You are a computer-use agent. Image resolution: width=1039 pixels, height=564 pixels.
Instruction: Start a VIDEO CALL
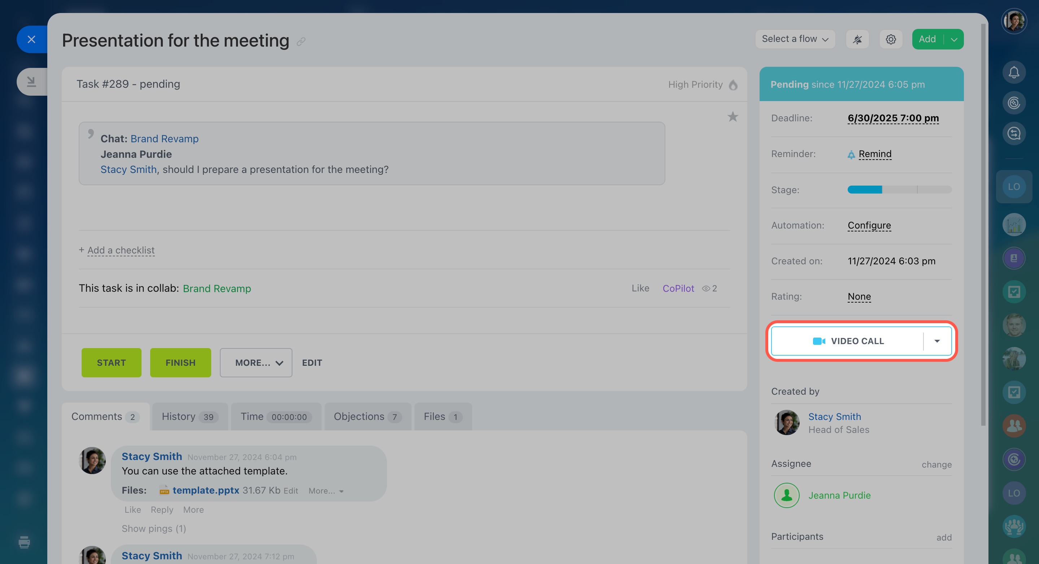(848, 341)
